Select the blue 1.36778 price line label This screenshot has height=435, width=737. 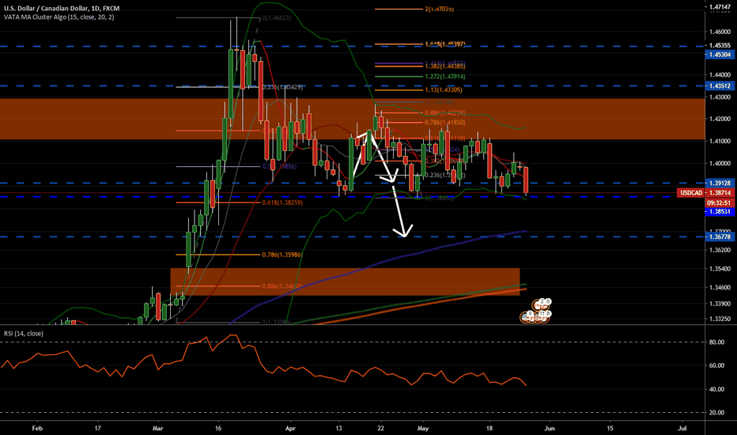[719, 237]
